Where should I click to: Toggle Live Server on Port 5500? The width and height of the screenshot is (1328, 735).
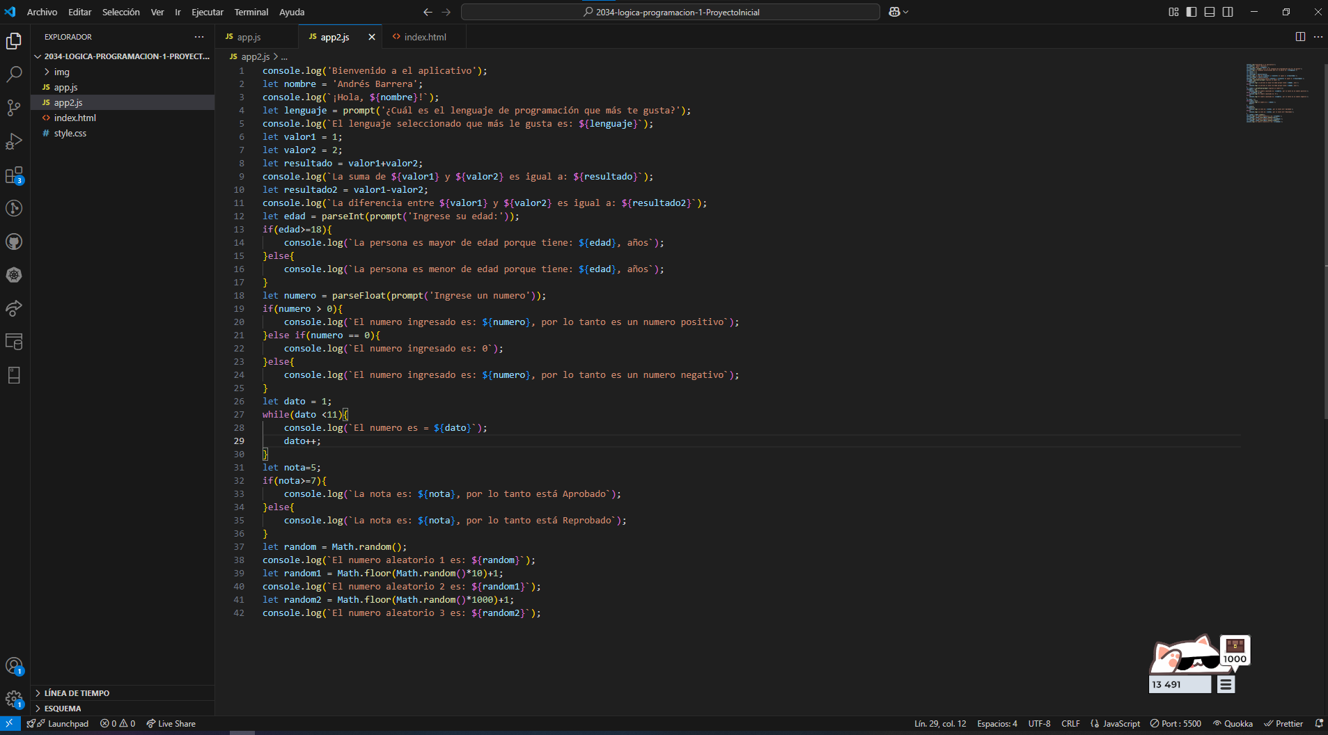(x=1175, y=724)
